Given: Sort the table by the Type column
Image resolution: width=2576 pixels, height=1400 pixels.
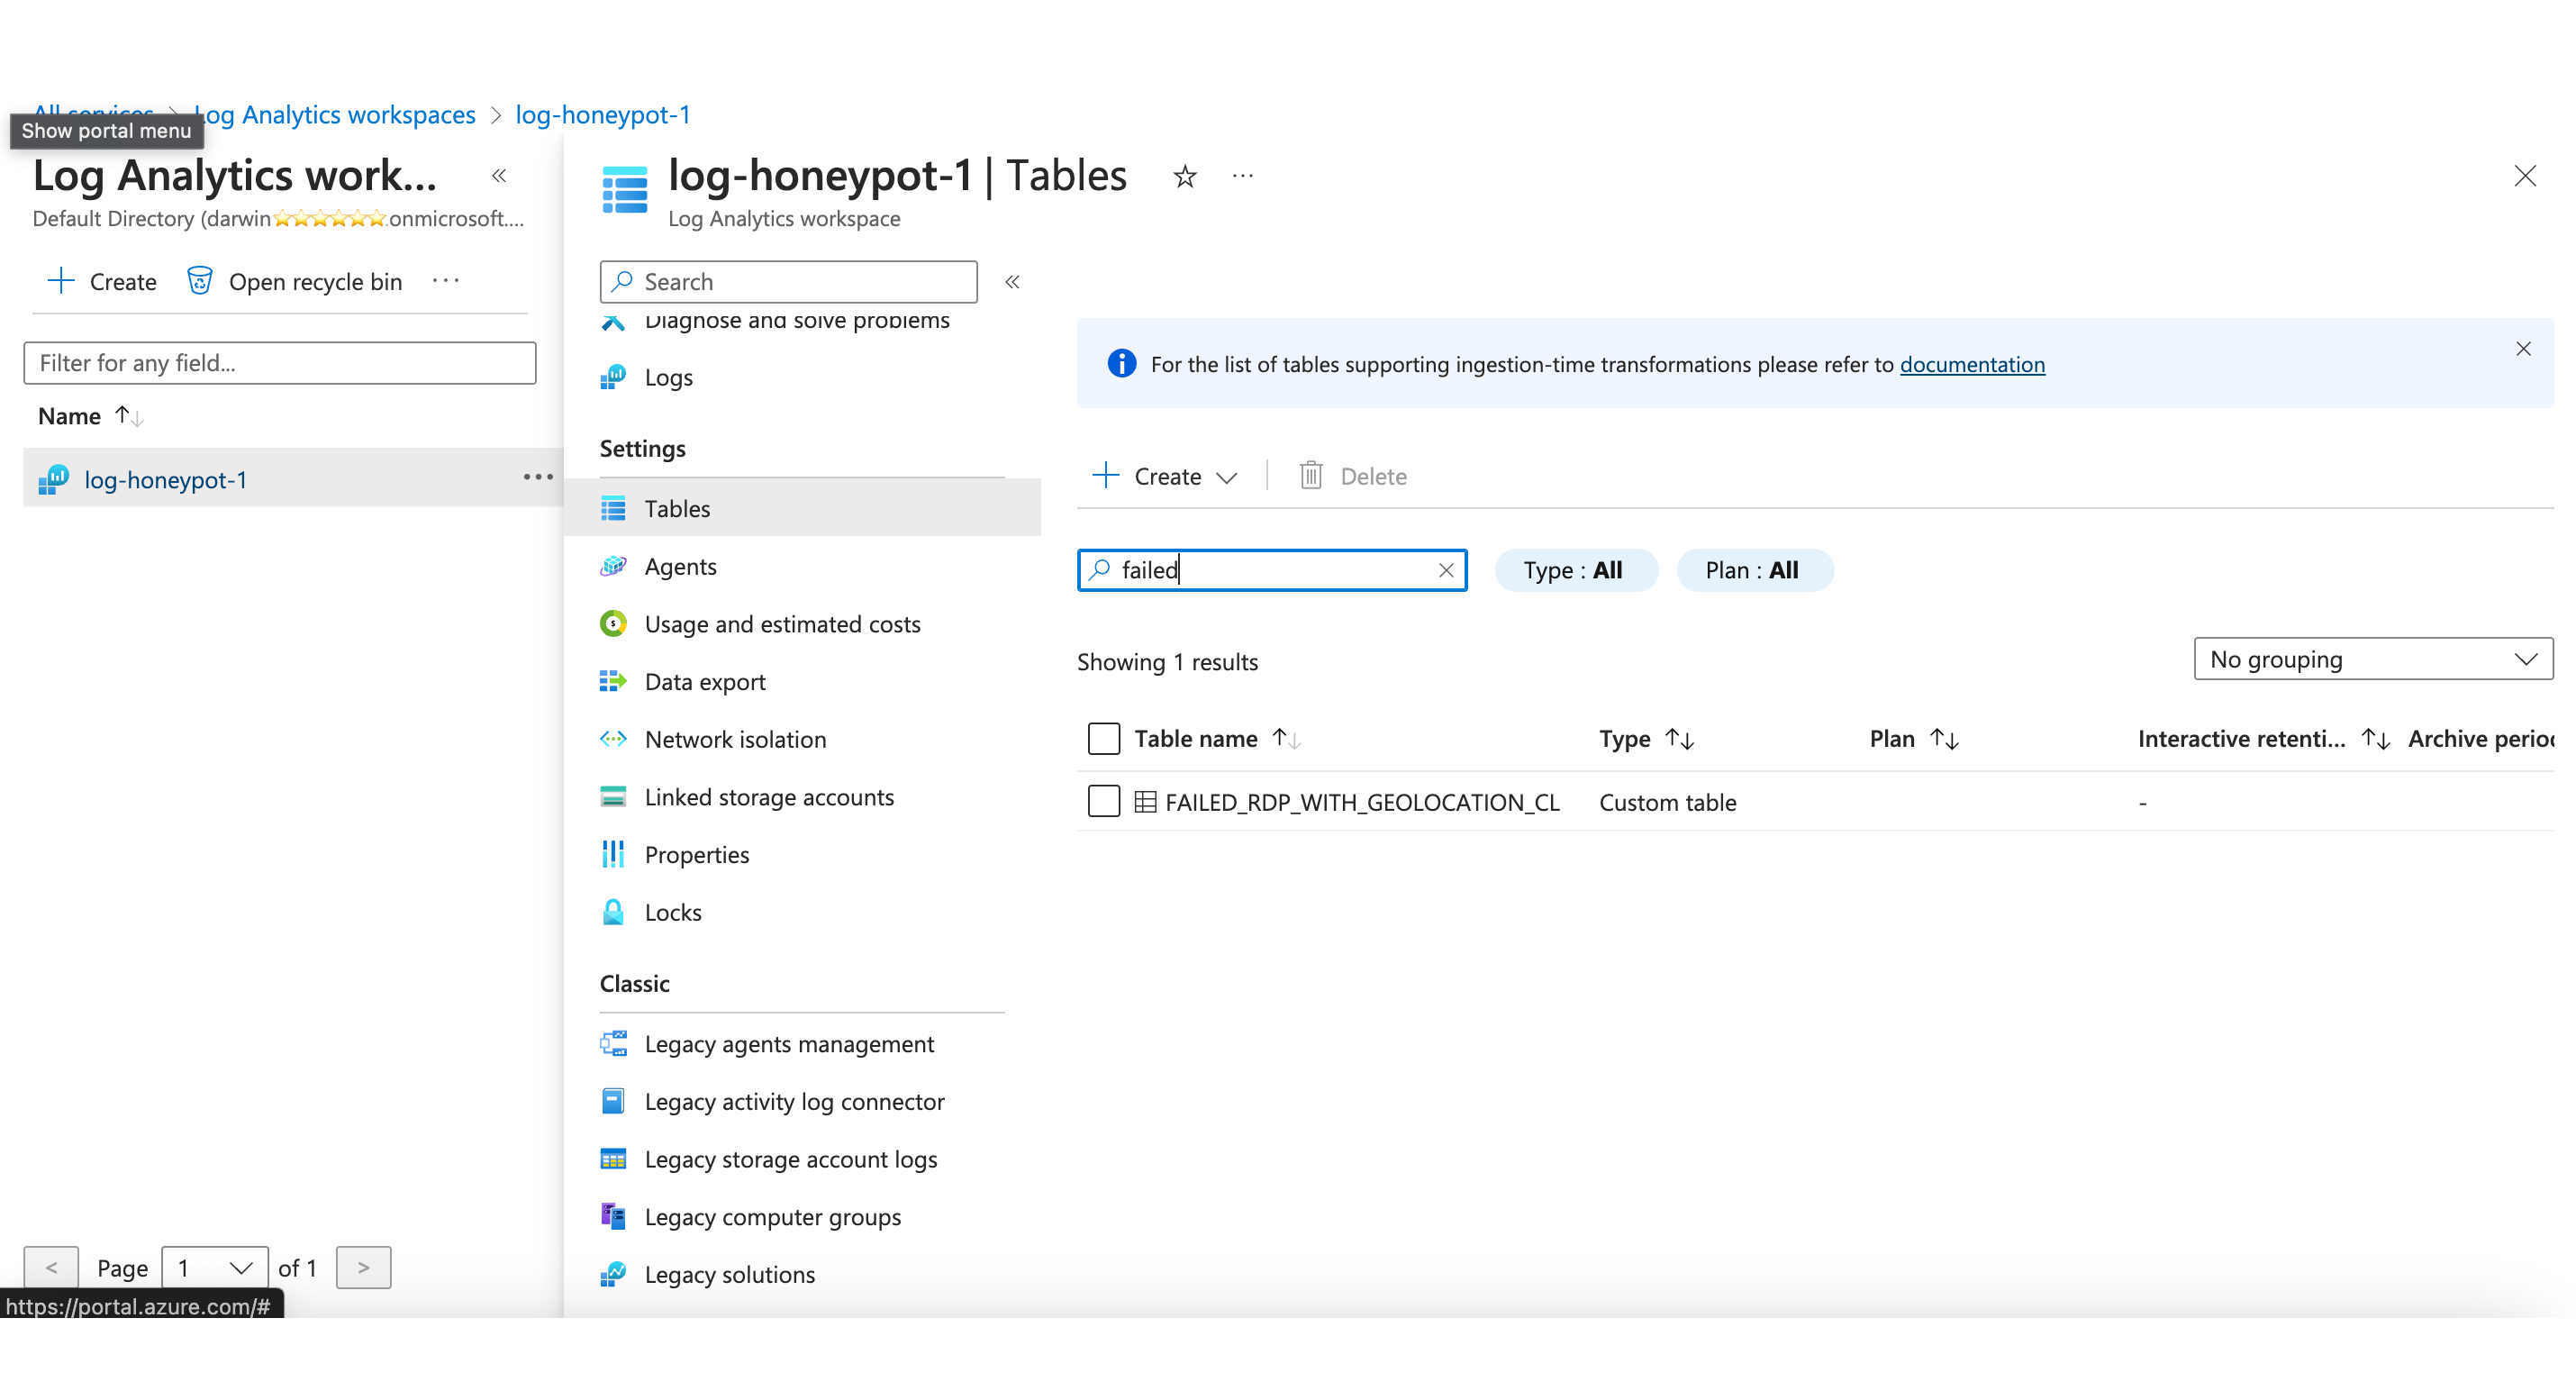Looking at the screenshot, I should tap(1679, 739).
